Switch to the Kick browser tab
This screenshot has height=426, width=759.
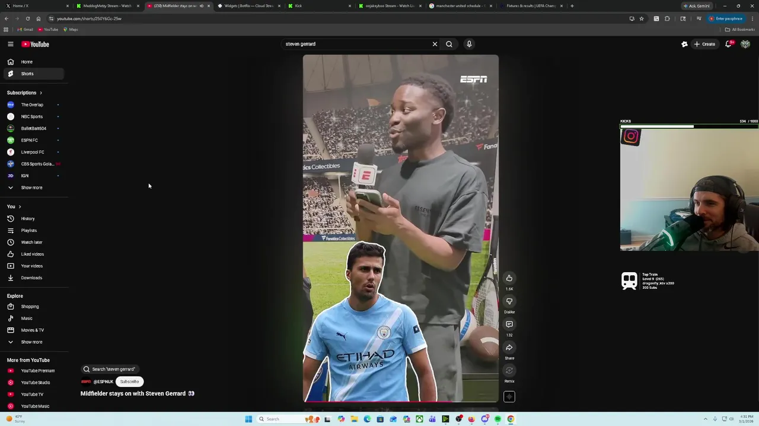(x=319, y=6)
